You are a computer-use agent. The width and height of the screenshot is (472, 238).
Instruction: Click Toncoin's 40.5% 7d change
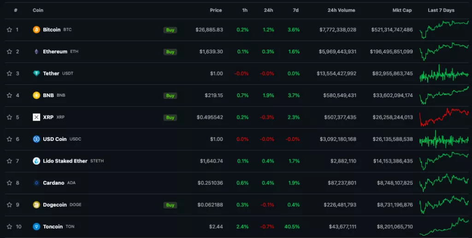[292, 226]
